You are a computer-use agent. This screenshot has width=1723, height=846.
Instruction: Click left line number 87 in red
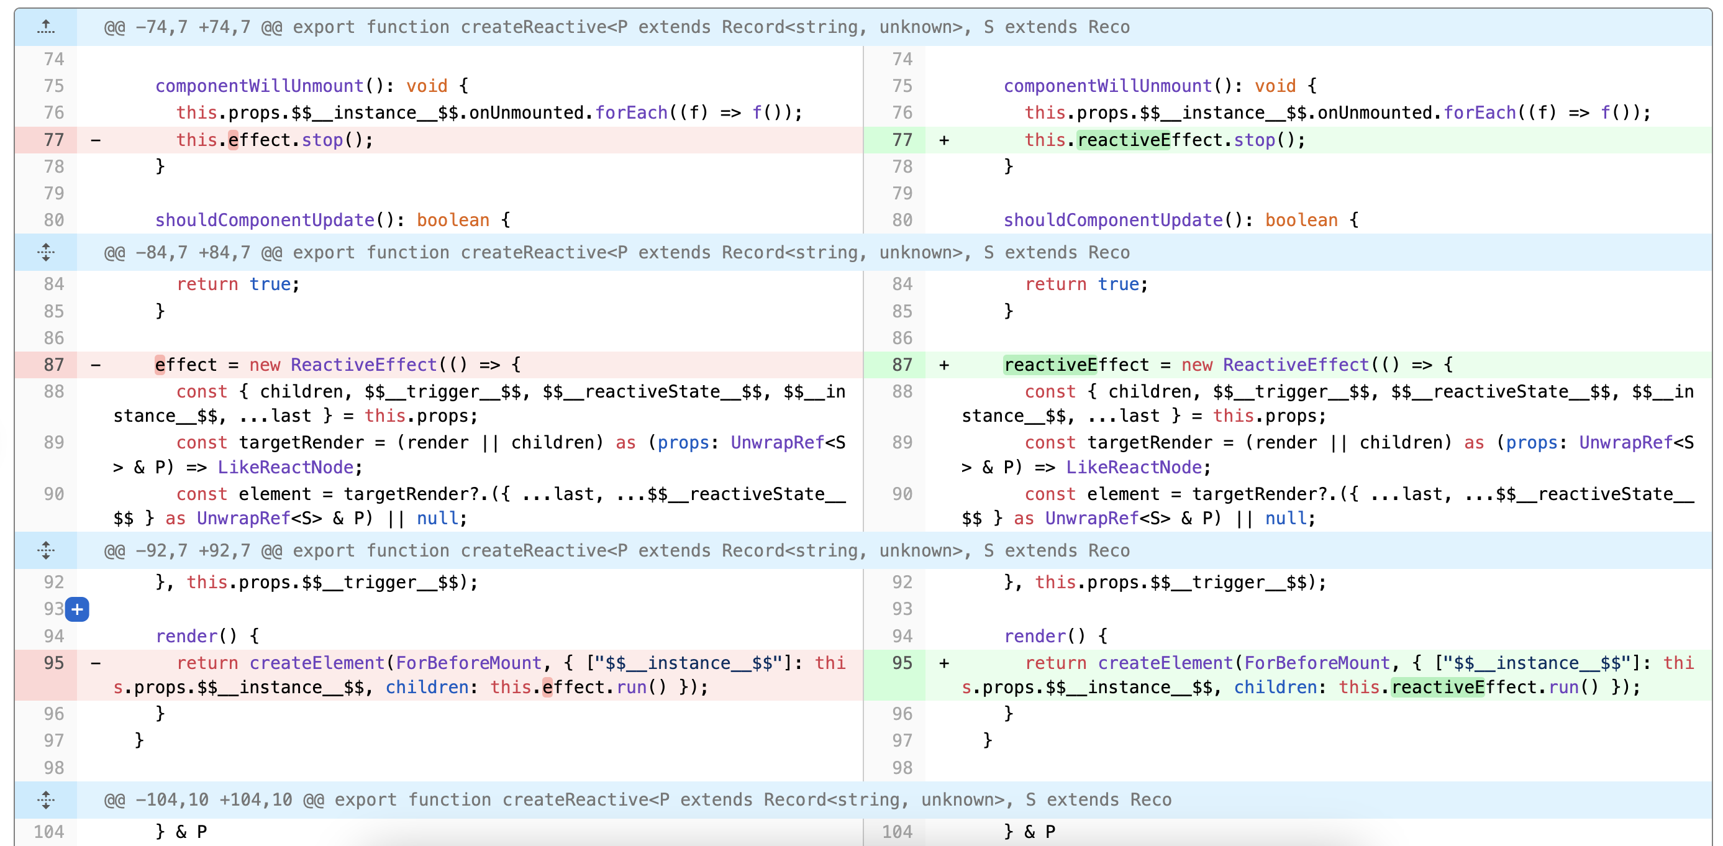(x=53, y=365)
